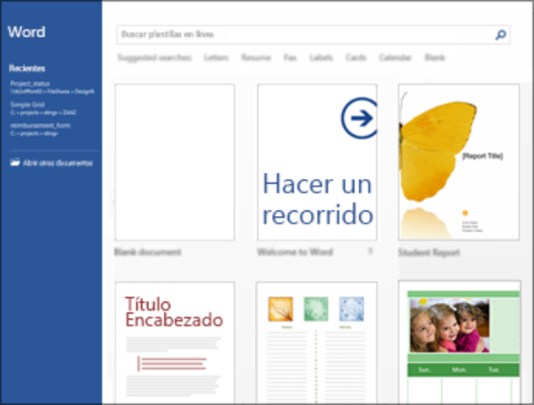Choose the template with three leaf images

pyautogui.click(x=317, y=343)
